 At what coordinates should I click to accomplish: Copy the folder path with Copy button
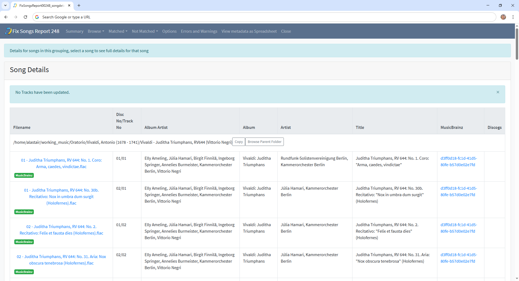point(238,142)
